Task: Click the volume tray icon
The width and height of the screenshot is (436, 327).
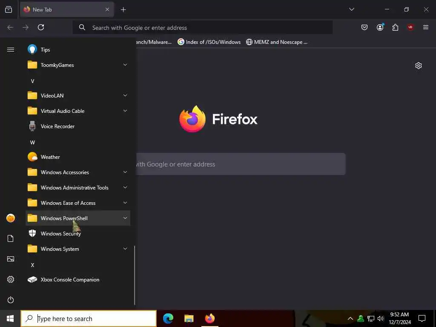Action: 380,318
